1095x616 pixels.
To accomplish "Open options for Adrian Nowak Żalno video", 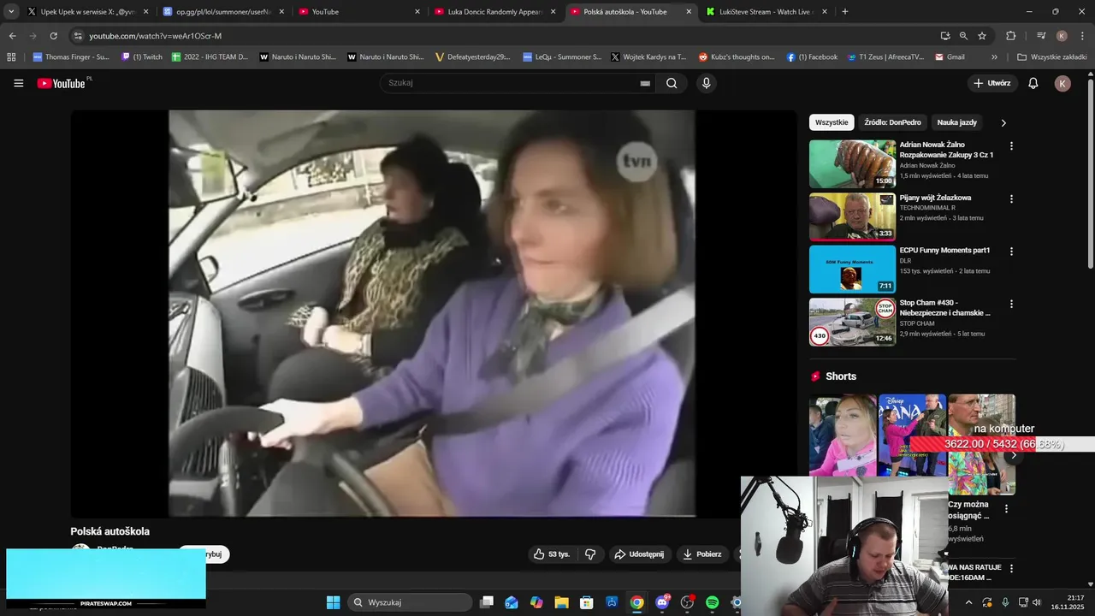I will pyautogui.click(x=1011, y=146).
